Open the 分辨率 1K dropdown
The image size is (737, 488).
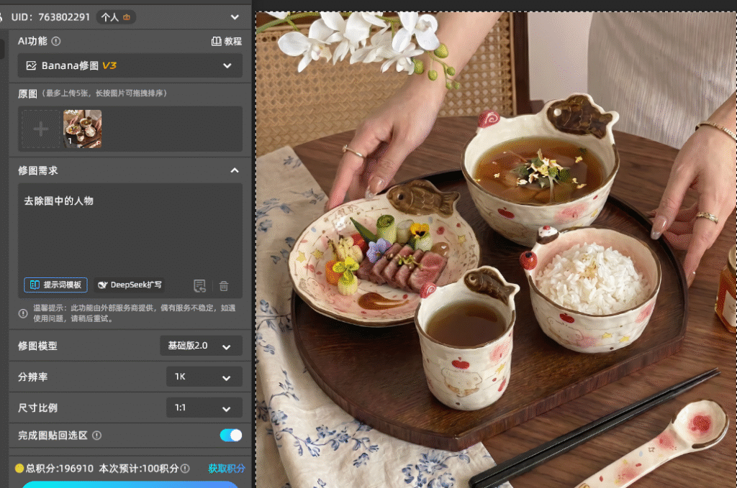pyautogui.click(x=204, y=377)
